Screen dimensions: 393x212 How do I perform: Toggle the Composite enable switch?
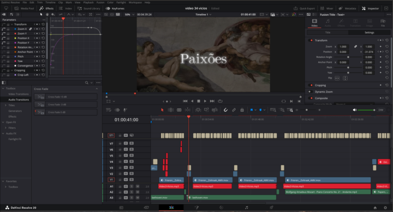tap(311, 98)
